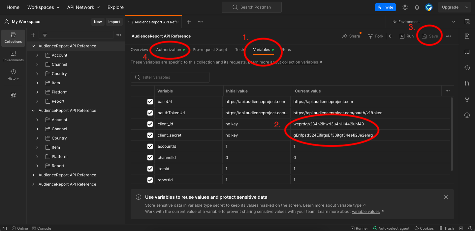
Task: Expand the first Account folder
Action: [37, 55]
